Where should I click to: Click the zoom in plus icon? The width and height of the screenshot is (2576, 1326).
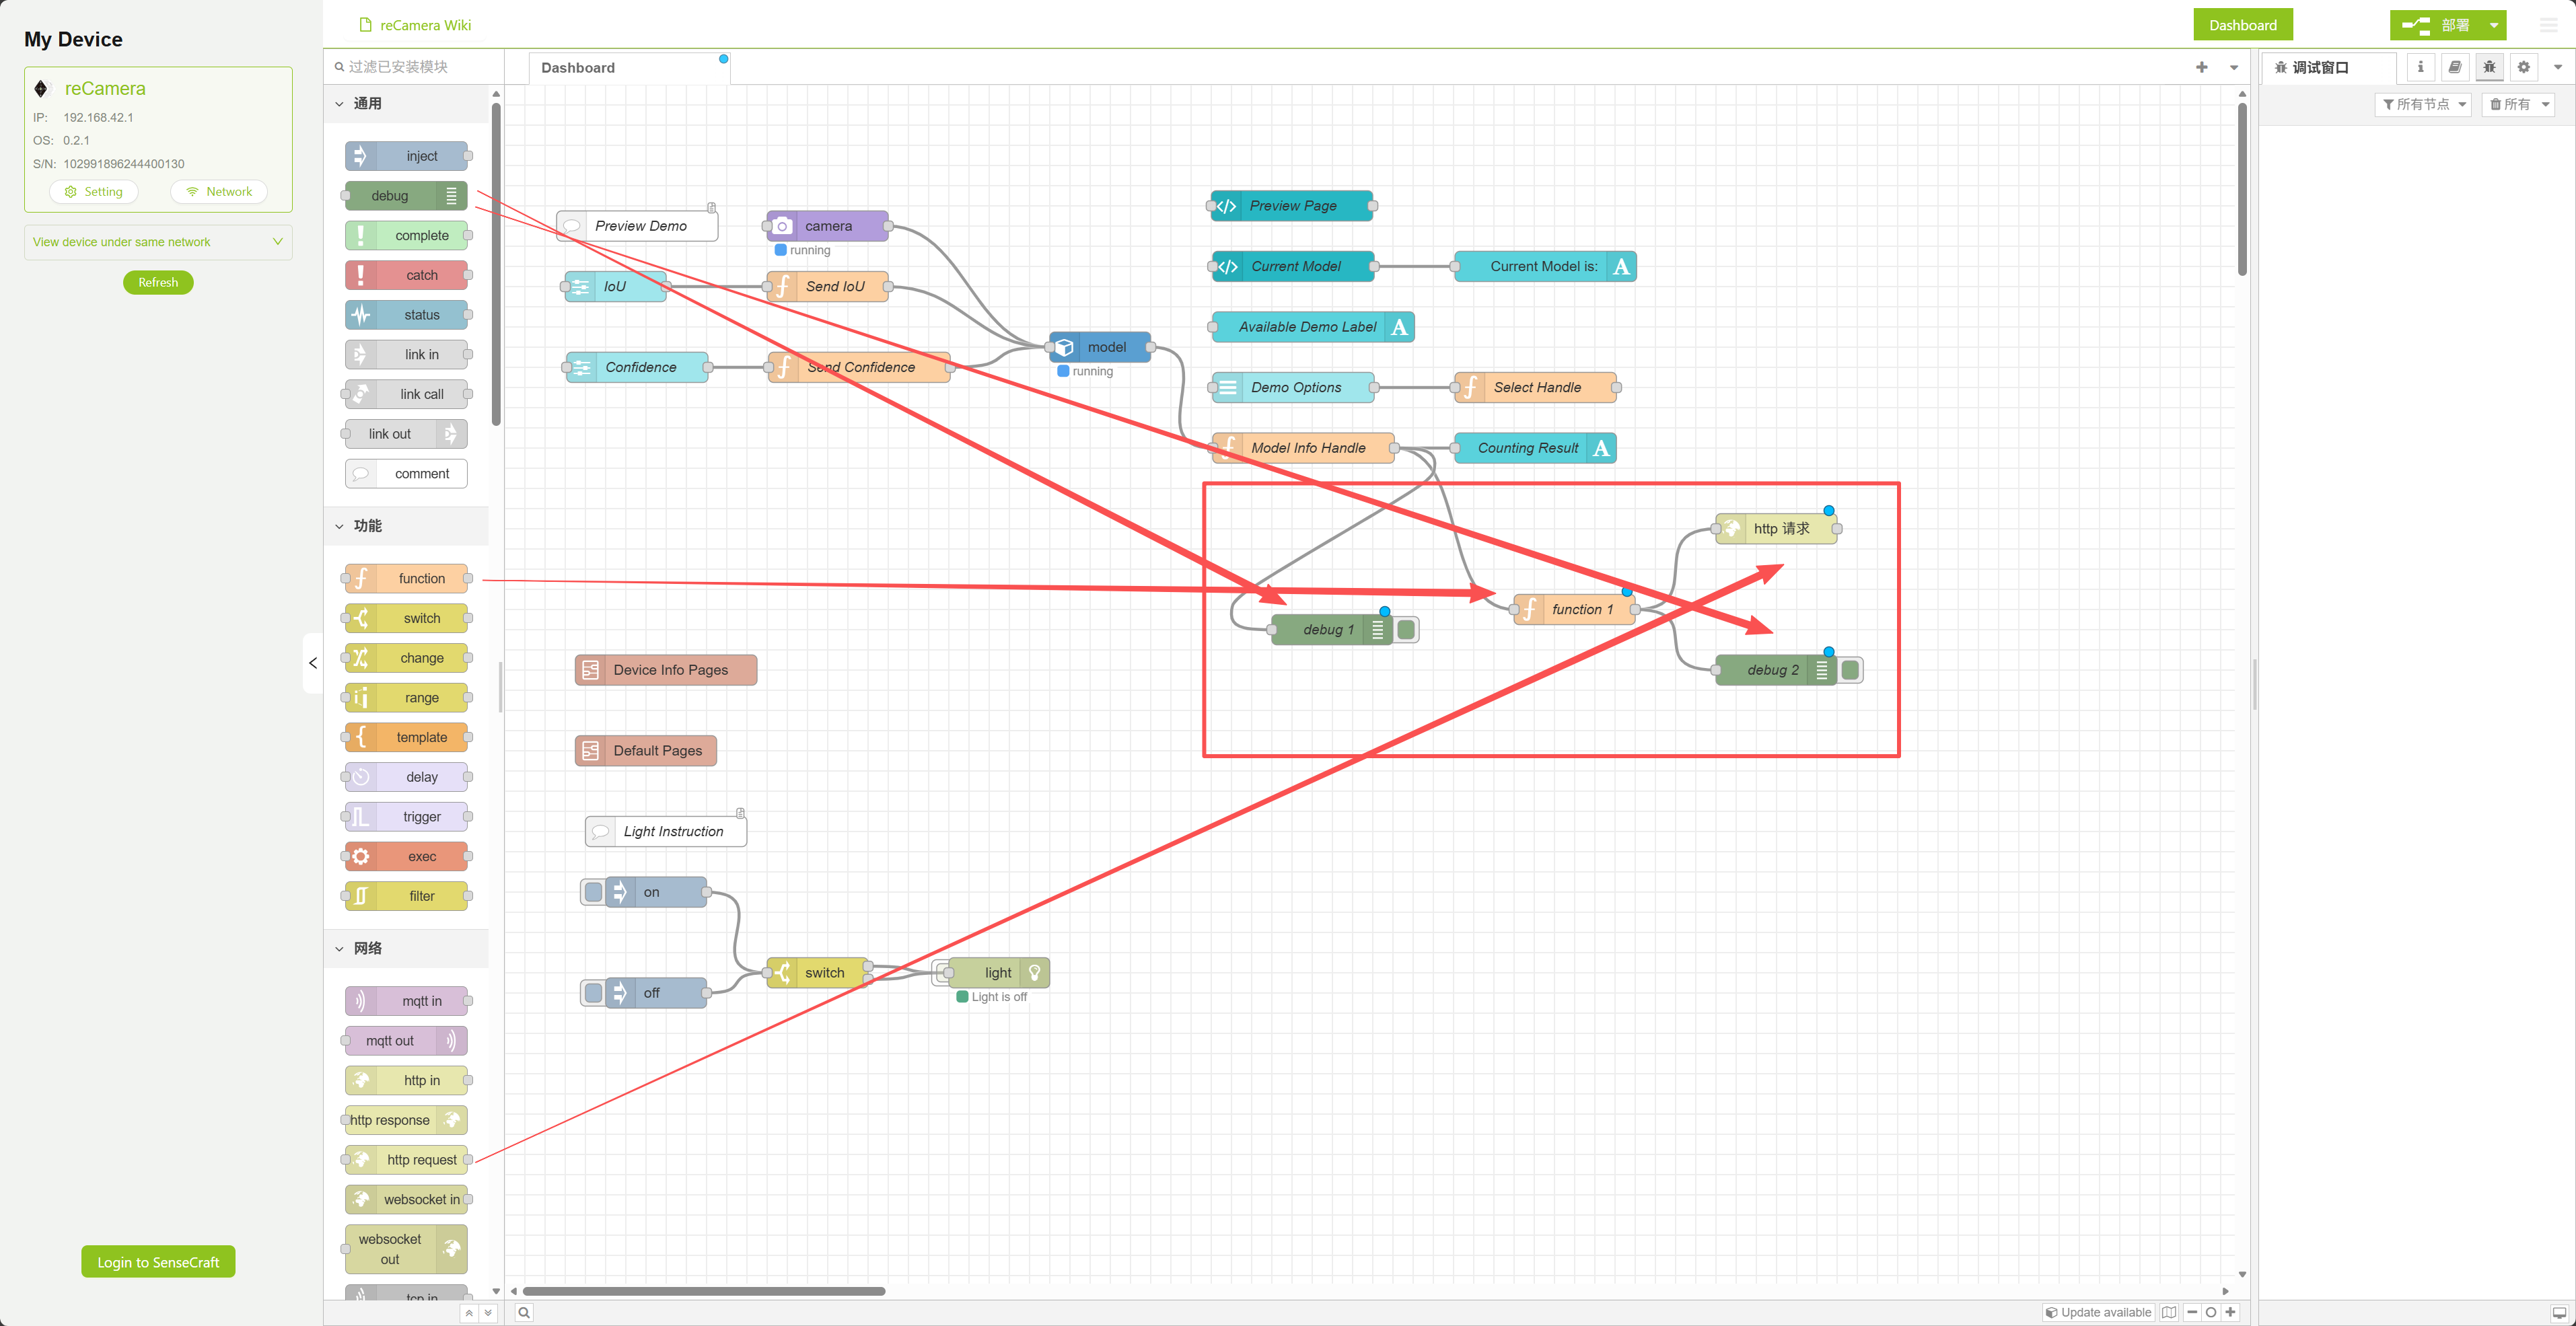click(x=2230, y=1312)
